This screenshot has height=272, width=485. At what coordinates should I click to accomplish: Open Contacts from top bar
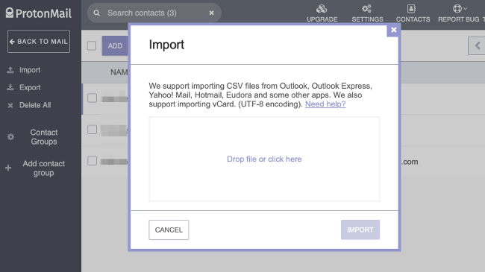click(413, 13)
